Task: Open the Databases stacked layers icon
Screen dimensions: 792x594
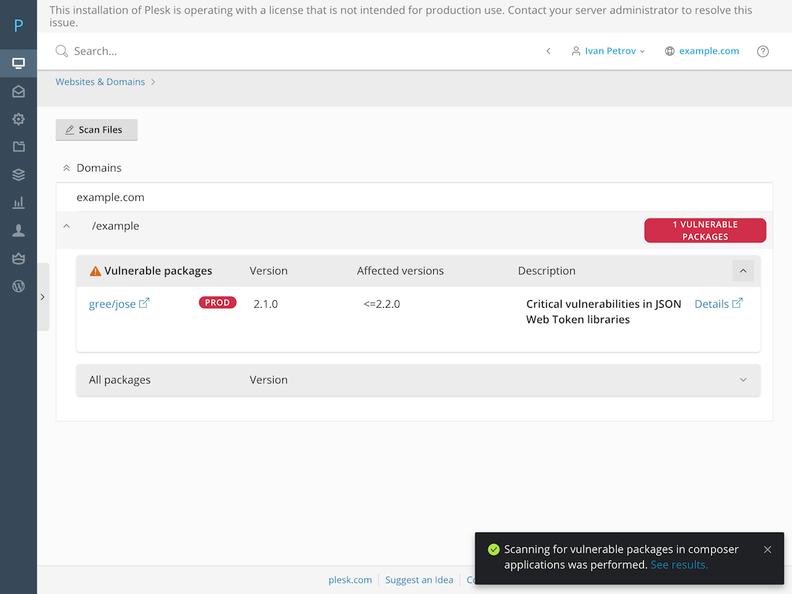Action: point(19,175)
